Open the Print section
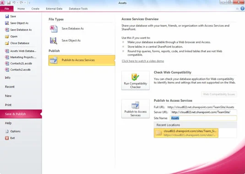The image size is (245, 174). pos(8,105)
